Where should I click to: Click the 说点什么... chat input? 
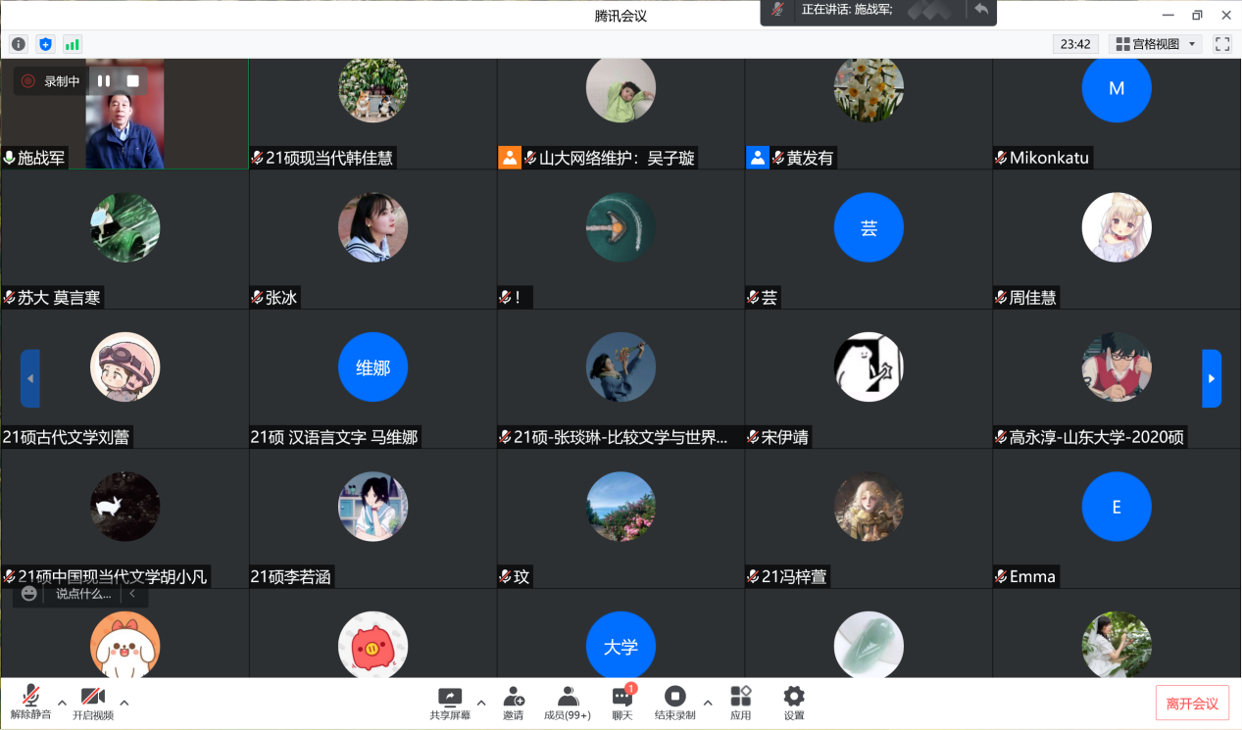point(82,594)
